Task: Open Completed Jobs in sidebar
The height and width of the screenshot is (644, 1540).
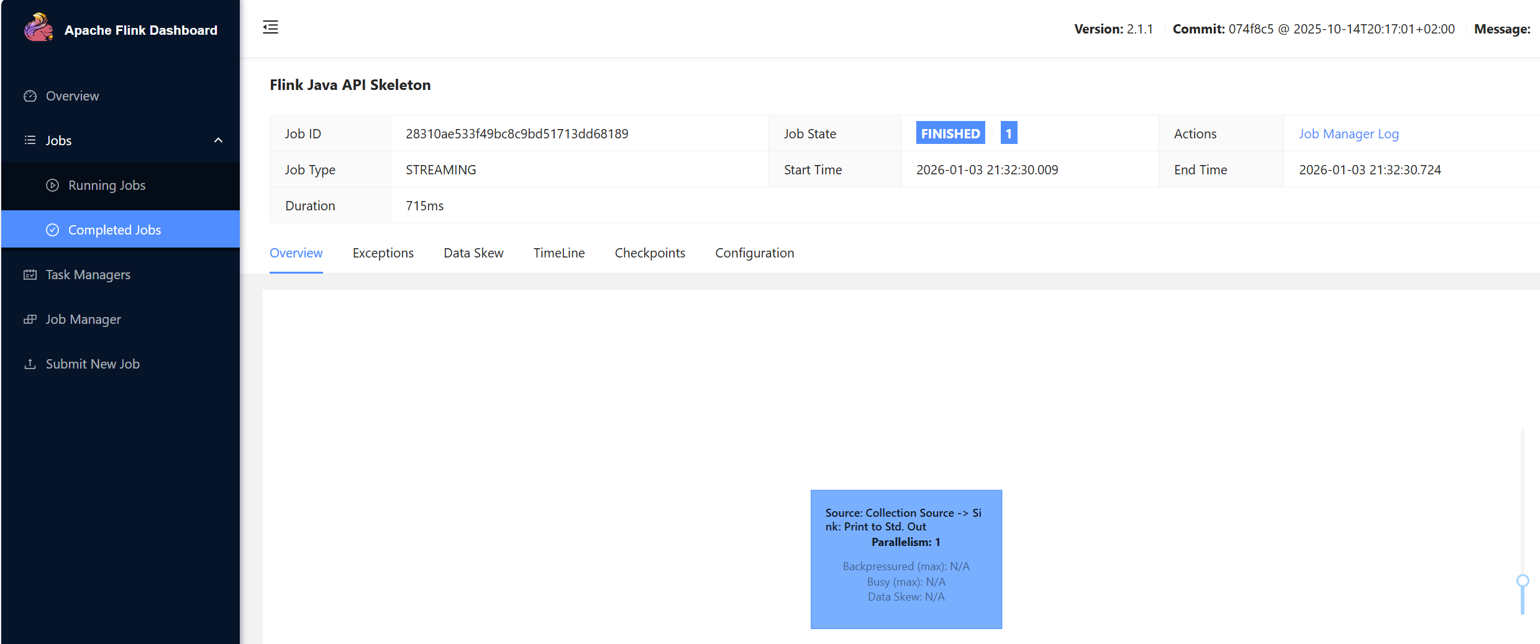Action: 121,229
